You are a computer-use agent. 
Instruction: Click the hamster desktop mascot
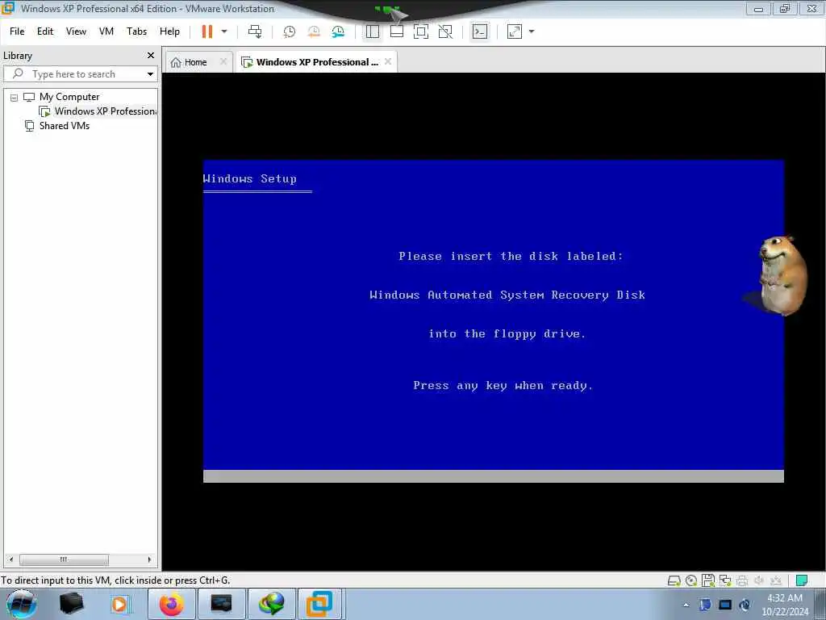click(x=782, y=276)
